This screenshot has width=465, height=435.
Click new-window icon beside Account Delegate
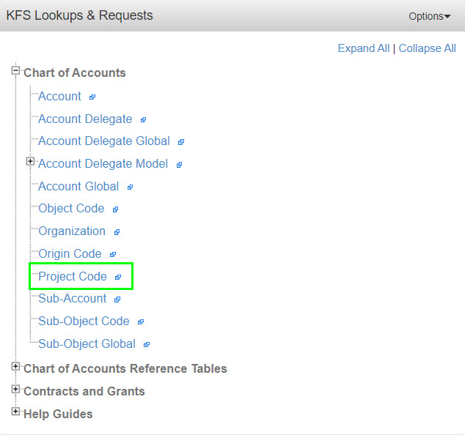click(x=143, y=119)
